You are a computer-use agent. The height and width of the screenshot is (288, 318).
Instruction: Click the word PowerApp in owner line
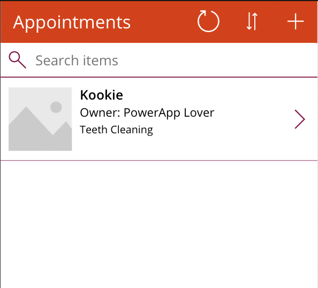[x=152, y=112]
